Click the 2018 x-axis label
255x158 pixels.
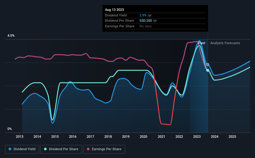pyautogui.click(x=108, y=137)
